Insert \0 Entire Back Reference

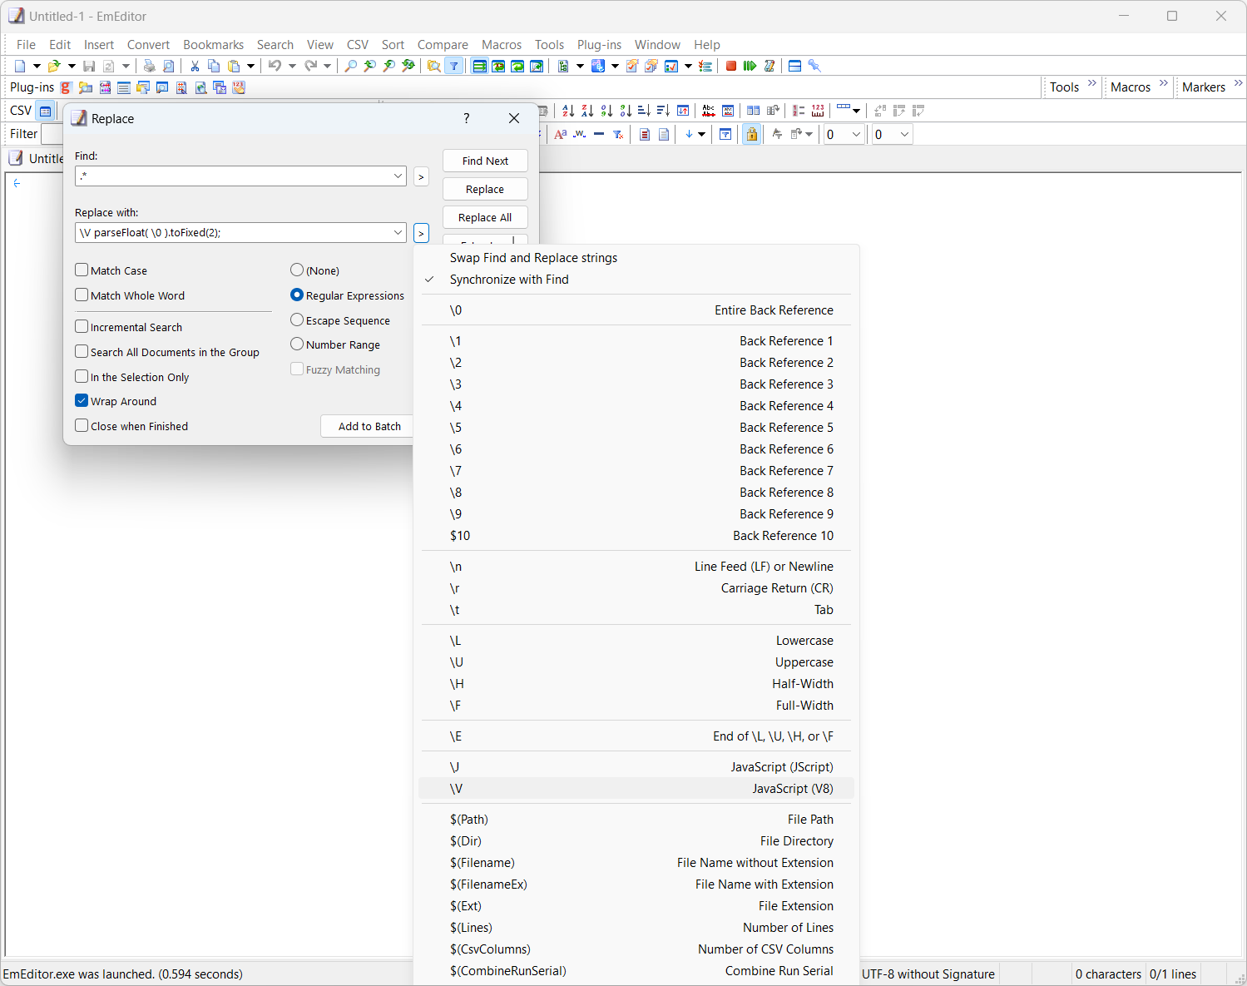636,310
